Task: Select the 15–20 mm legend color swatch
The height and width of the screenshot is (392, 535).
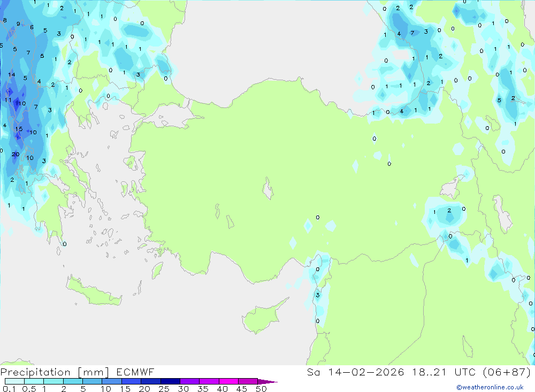Action: click(132, 381)
